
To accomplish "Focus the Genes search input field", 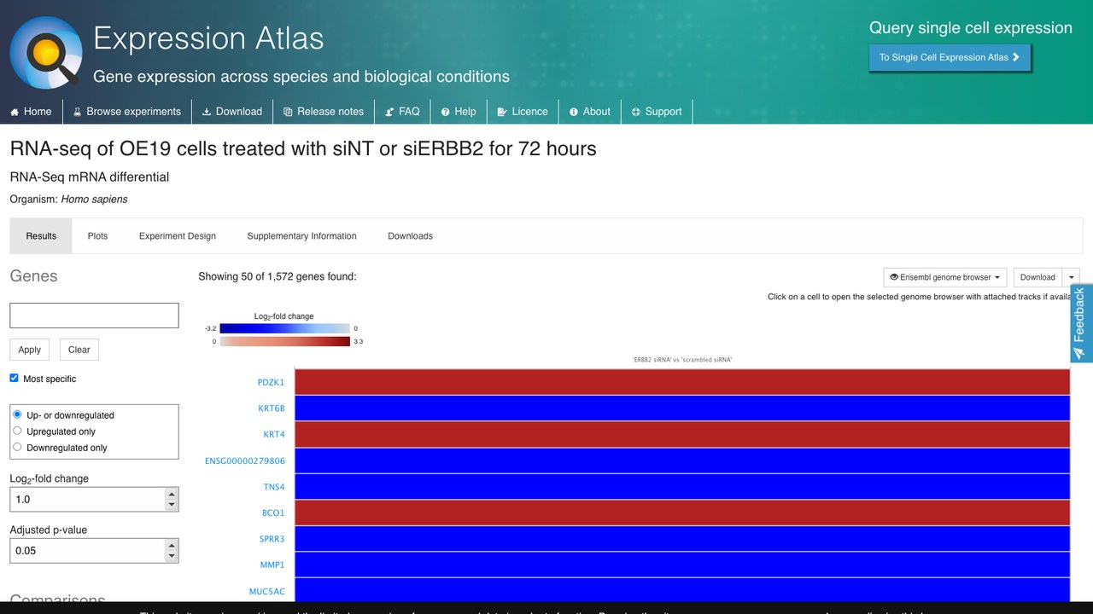I will click(94, 316).
